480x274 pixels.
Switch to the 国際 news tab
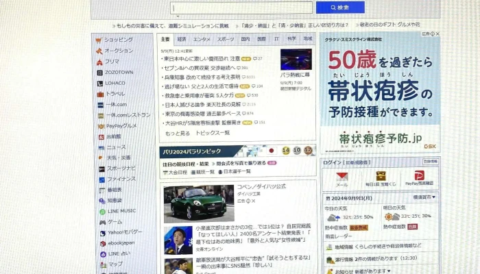click(261, 39)
